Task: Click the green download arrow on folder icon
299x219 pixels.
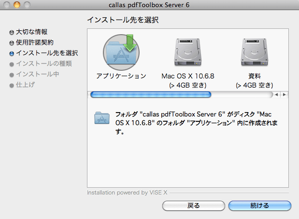Action: pyautogui.click(x=129, y=43)
